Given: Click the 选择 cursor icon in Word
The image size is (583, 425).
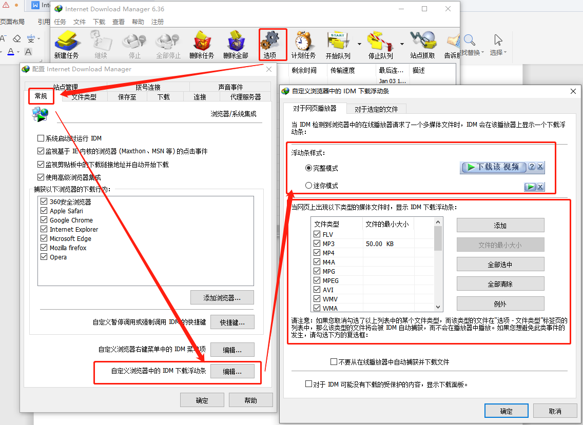Looking at the screenshot, I should (x=498, y=40).
